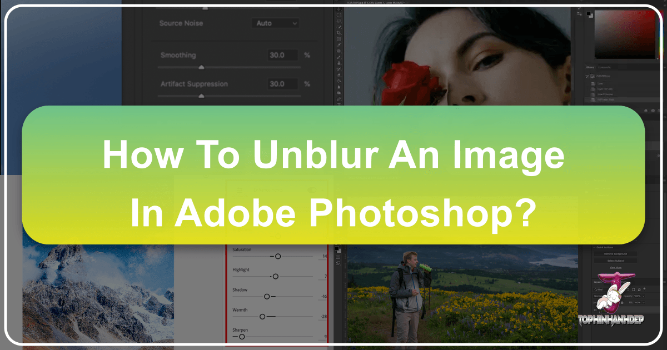The width and height of the screenshot is (667, 350).
Task: Toggle the lock transparency icon in Layers panel
Action: coord(602,302)
